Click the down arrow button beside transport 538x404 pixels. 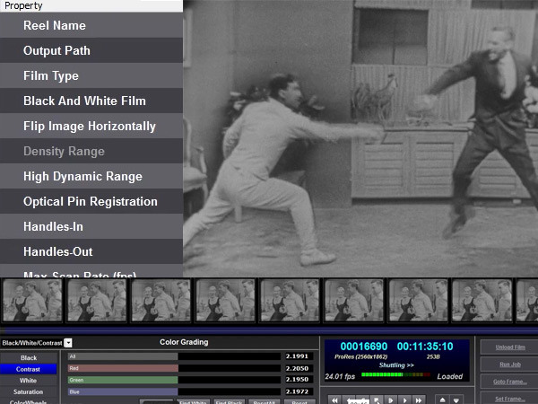456,400
